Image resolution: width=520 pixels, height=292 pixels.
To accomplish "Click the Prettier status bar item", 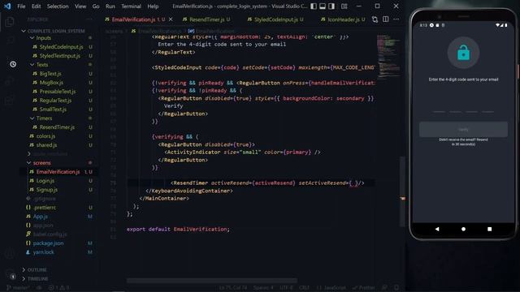I will coord(364,288).
